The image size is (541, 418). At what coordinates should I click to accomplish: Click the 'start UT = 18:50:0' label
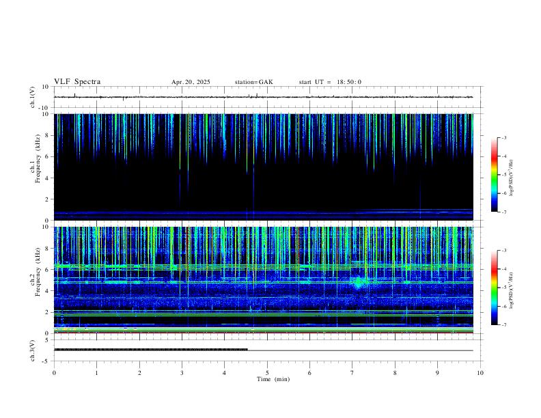[330, 82]
